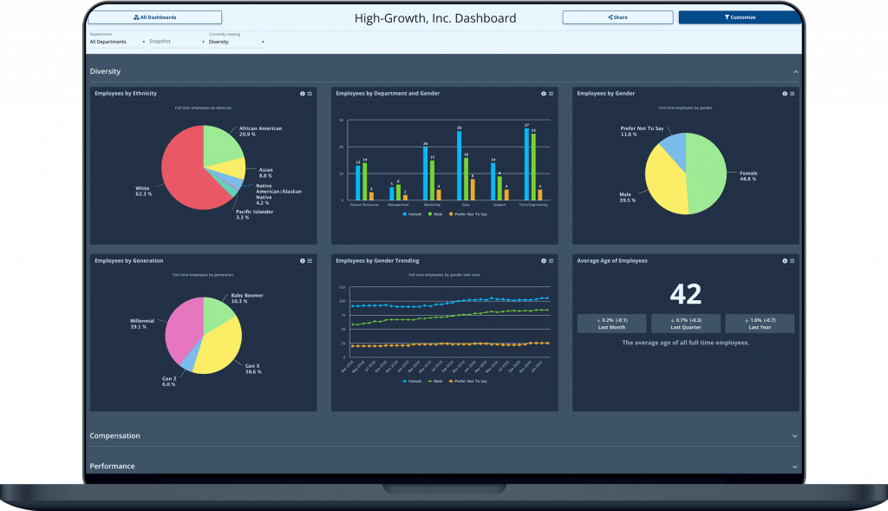Click info icon on Average Age of Employees
The image size is (888, 511).
[785, 260]
